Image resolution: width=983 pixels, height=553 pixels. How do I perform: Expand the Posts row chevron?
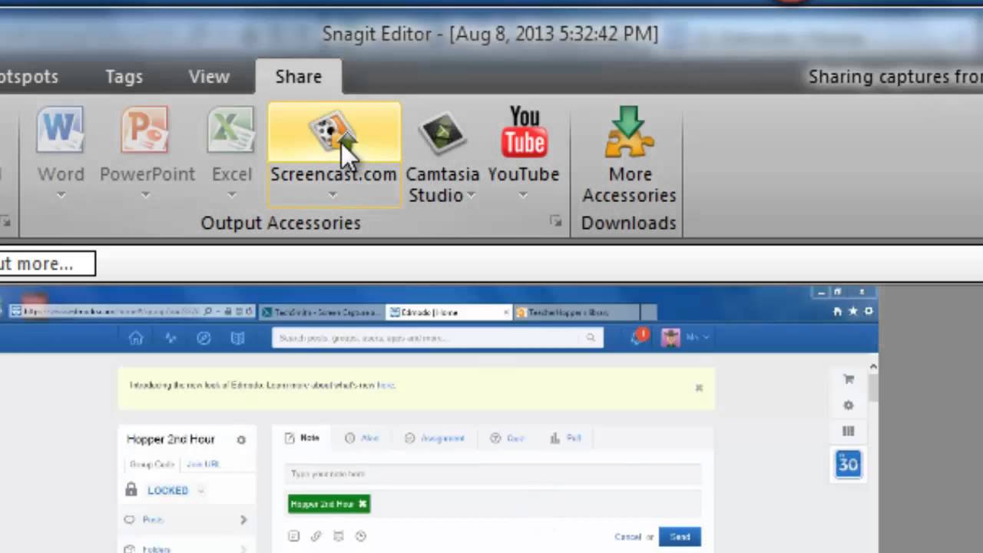coord(243,520)
